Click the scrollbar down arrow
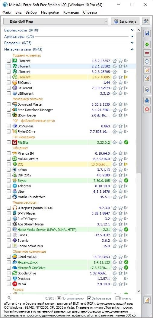 [139, 291]
